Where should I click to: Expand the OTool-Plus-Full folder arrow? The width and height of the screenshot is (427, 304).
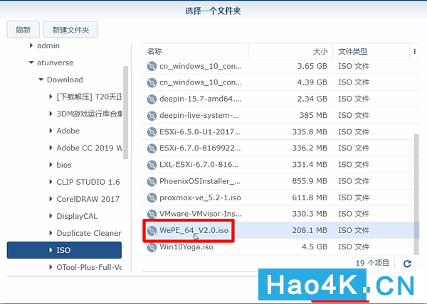pos(51,267)
